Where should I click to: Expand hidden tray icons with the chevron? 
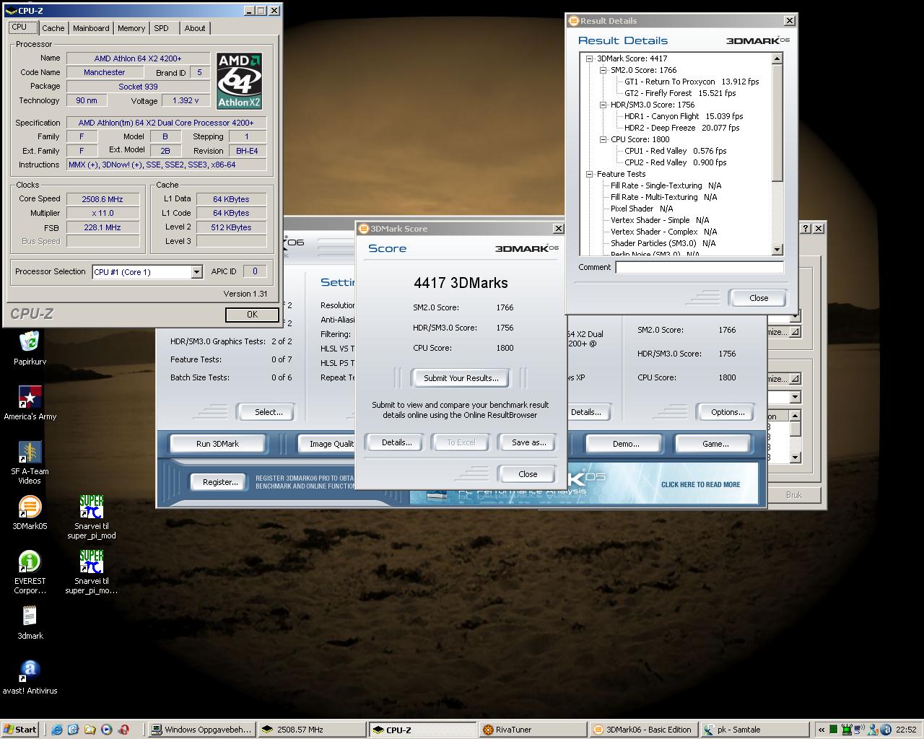821,730
